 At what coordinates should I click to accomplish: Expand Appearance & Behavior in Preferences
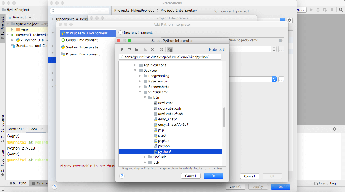pyautogui.click(x=53, y=19)
